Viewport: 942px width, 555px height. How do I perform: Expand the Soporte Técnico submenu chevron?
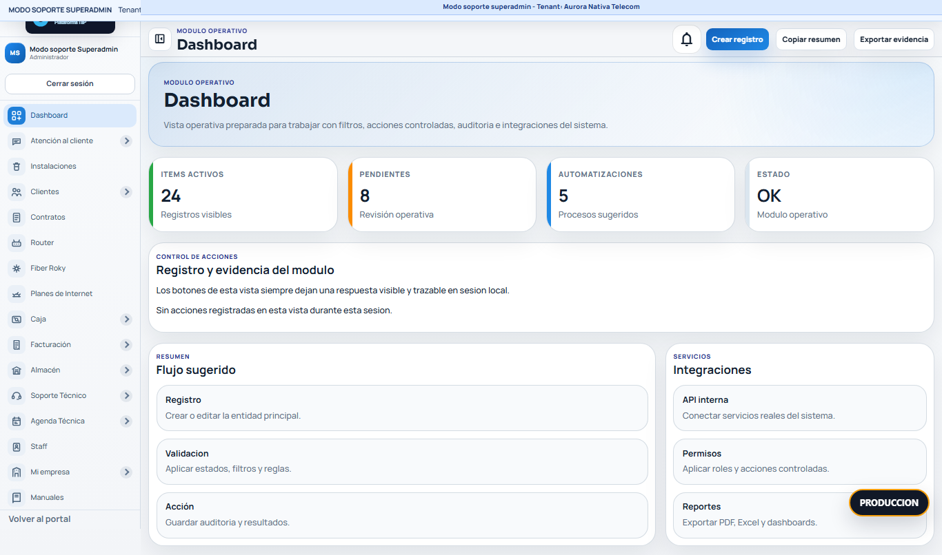[126, 396]
